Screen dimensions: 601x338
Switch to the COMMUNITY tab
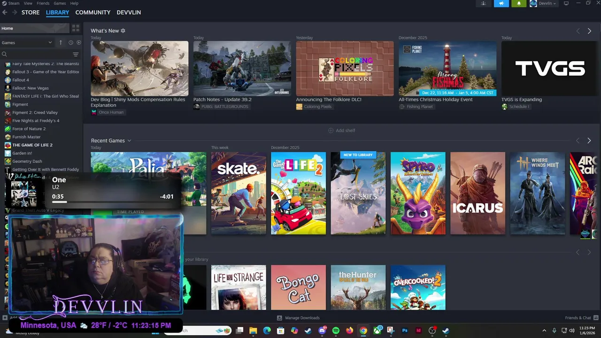(x=93, y=12)
